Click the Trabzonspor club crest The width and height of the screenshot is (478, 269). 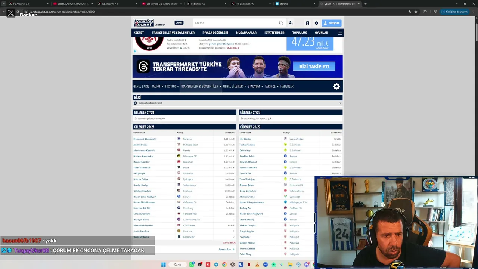click(179, 185)
